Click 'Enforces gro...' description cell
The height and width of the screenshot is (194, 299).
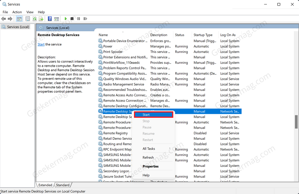pos(161,41)
